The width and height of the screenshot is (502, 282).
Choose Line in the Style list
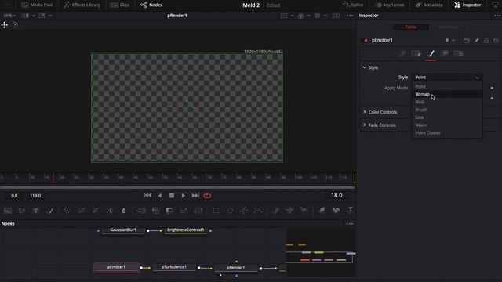[x=447, y=117]
